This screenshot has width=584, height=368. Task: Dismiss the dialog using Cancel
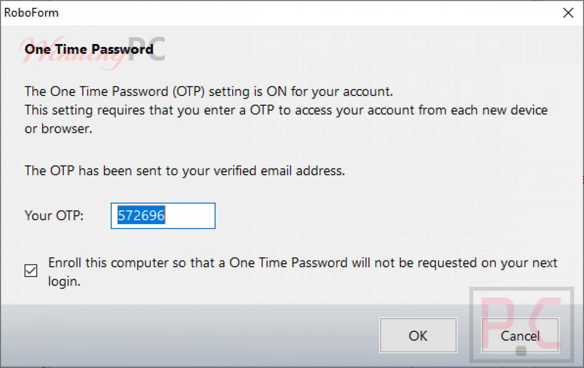coord(520,336)
